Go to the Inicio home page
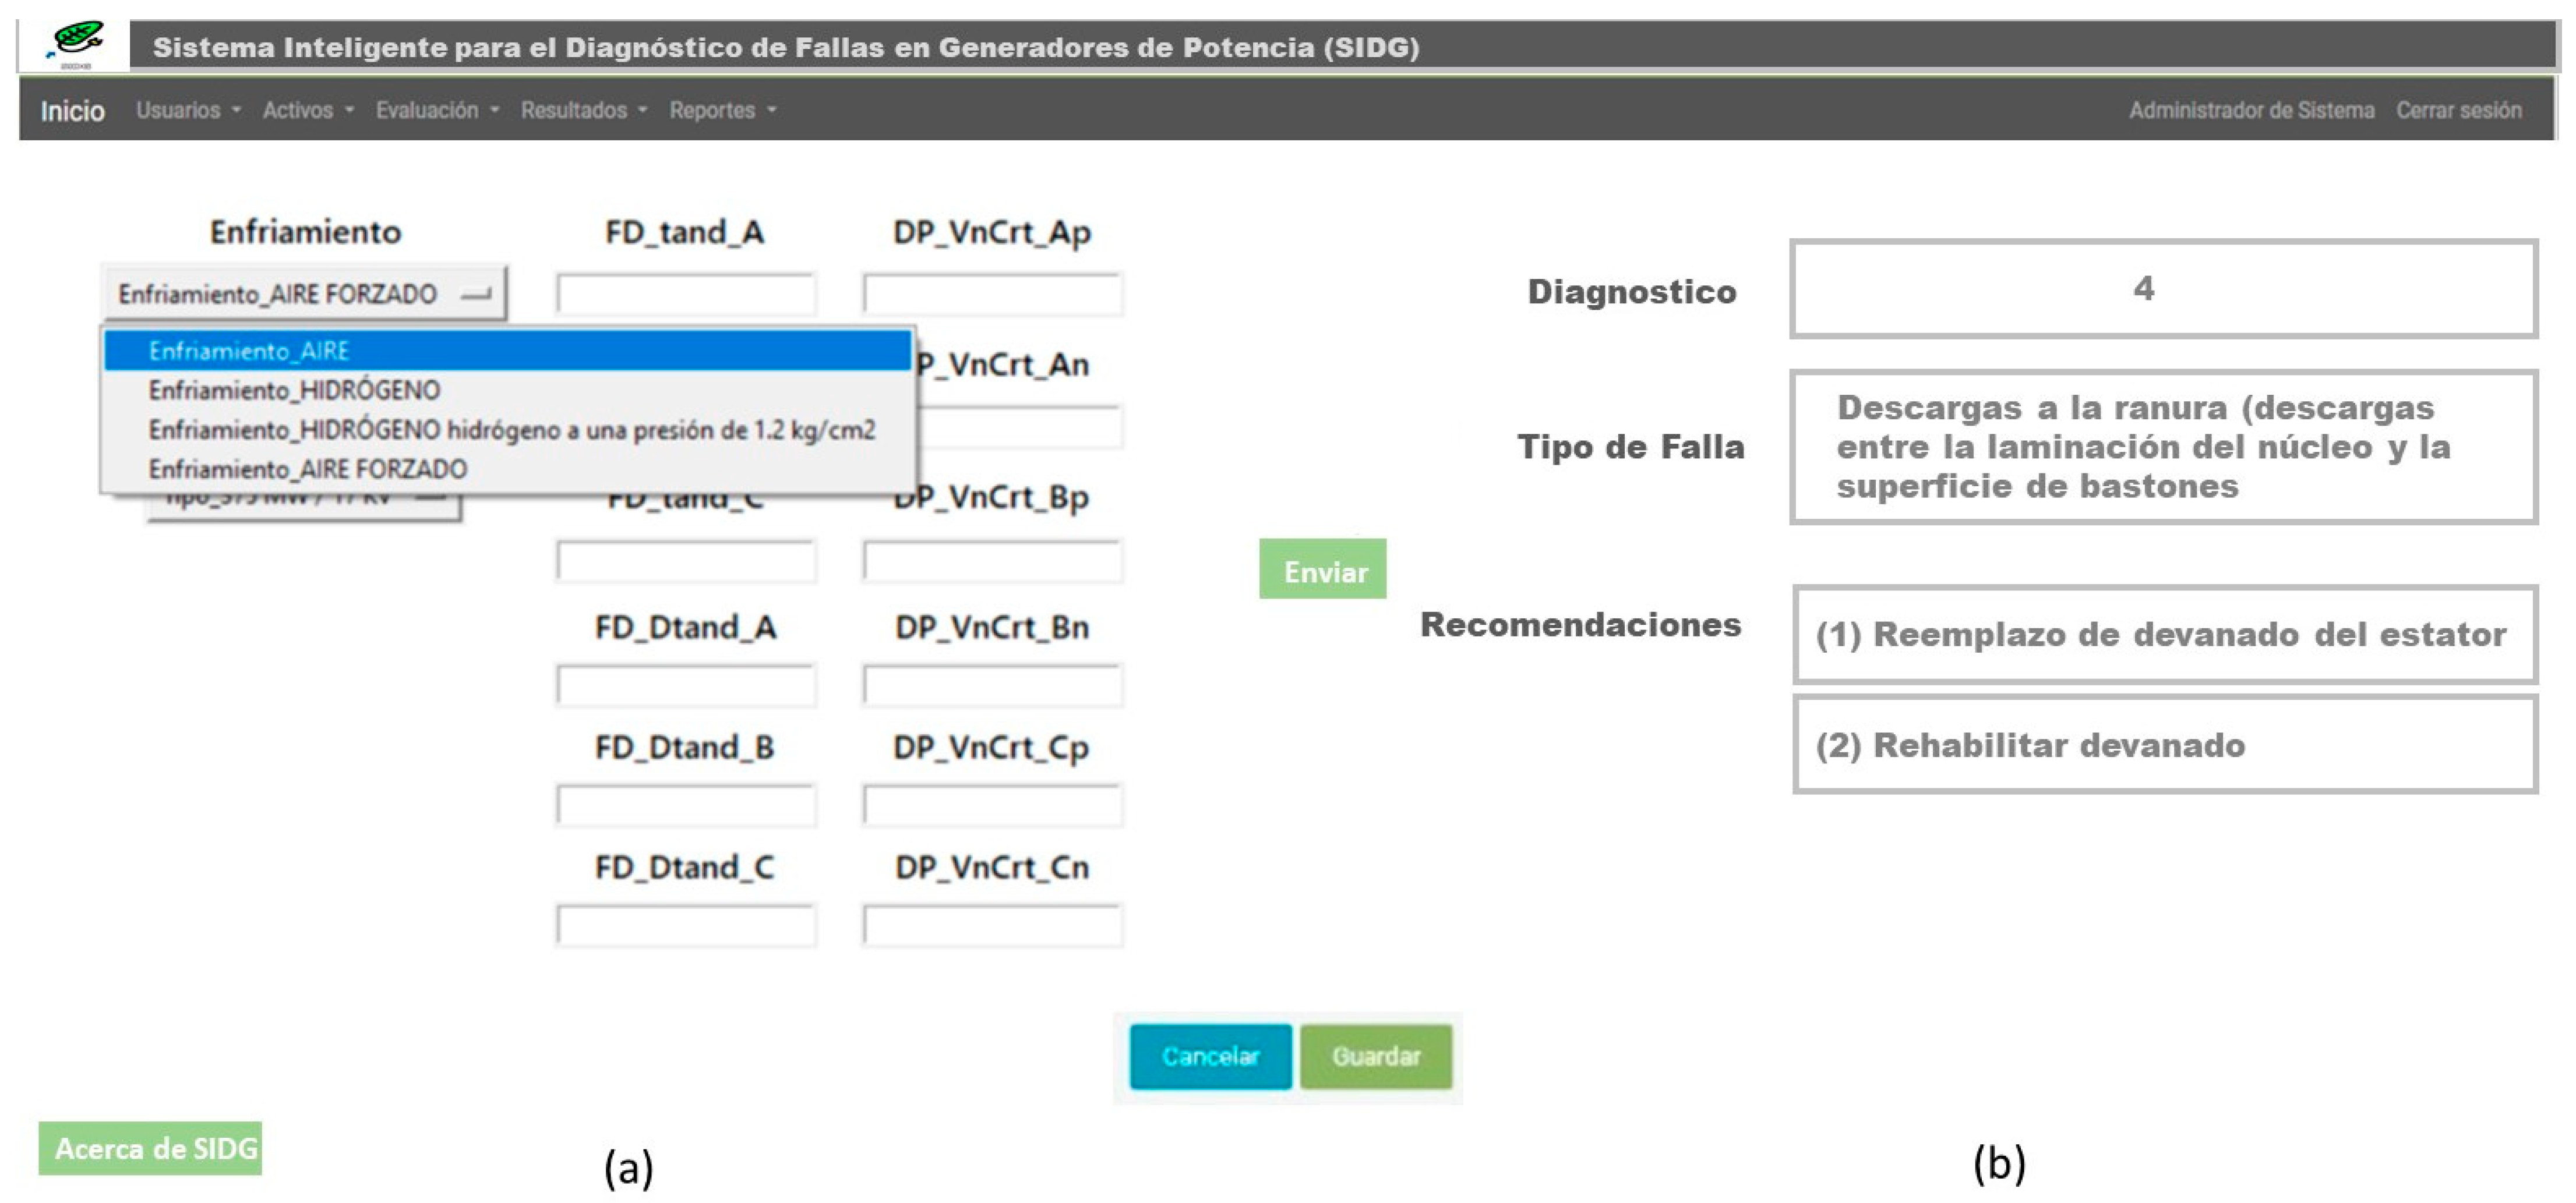This screenshot has width=2576, height=1203. 72,111
